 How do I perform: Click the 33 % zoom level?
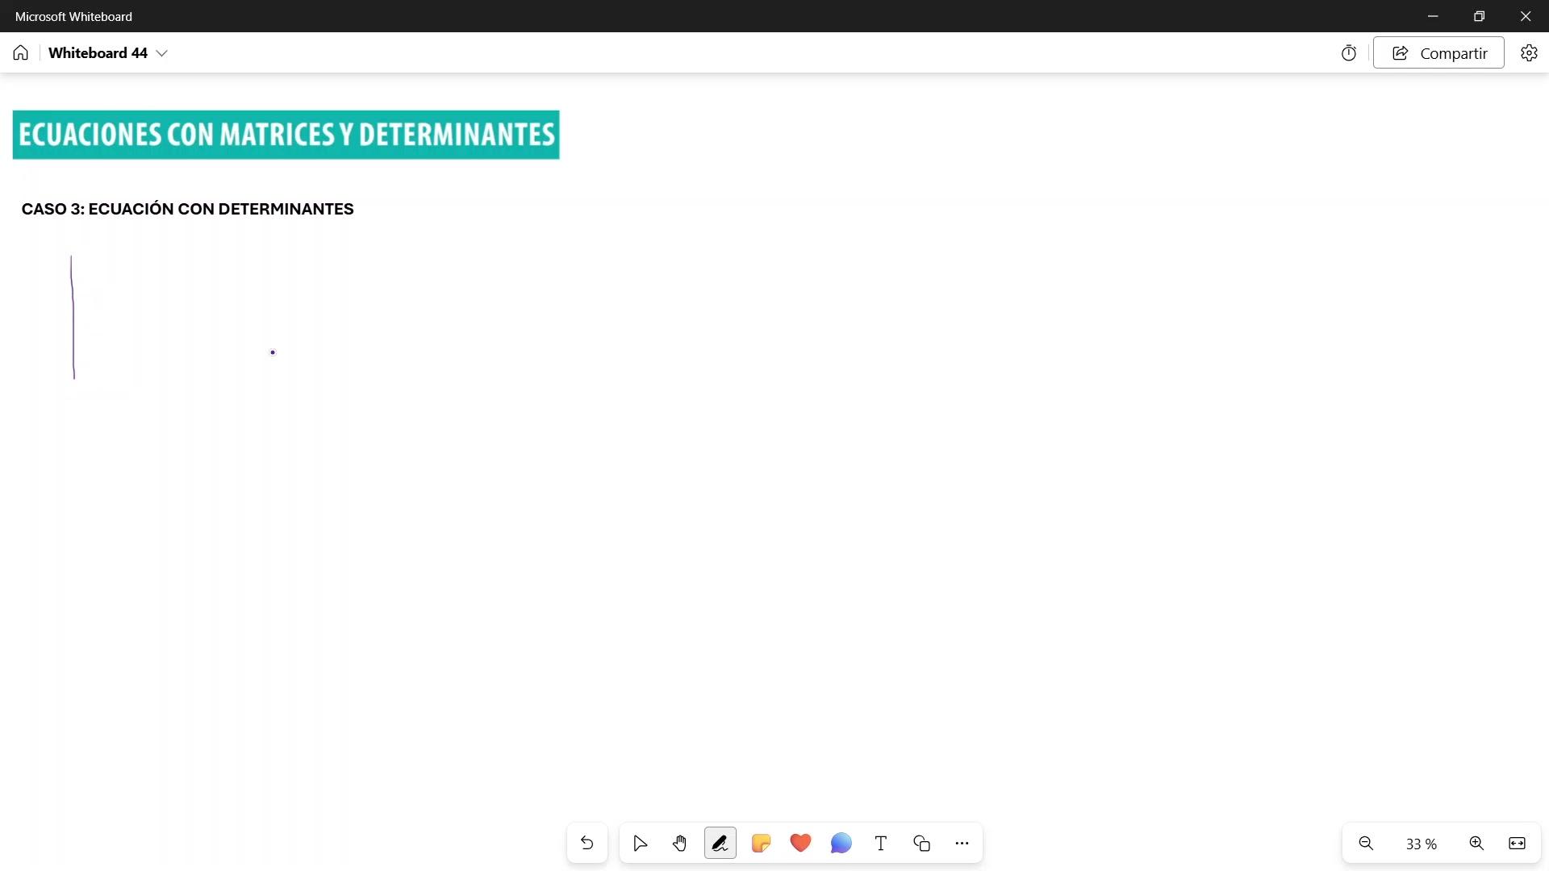pyautogui.click(x=1421, y=844)
